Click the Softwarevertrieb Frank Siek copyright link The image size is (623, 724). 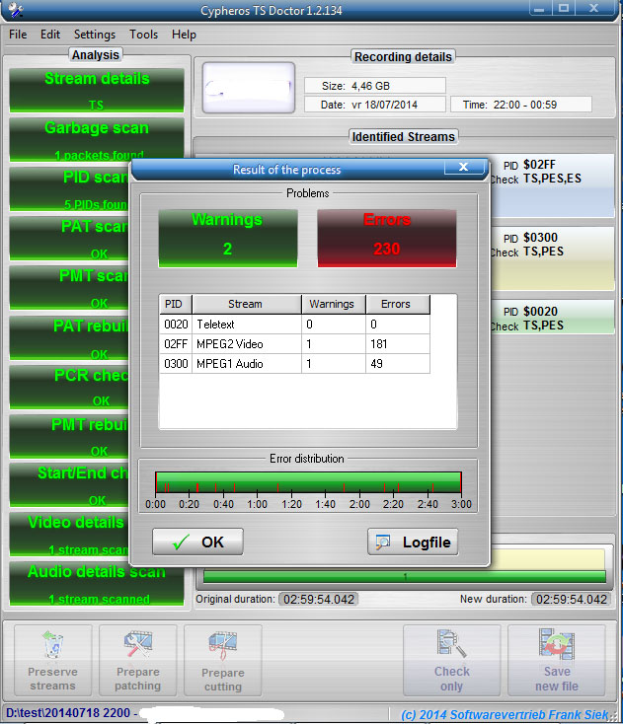(x=505, y=715)
